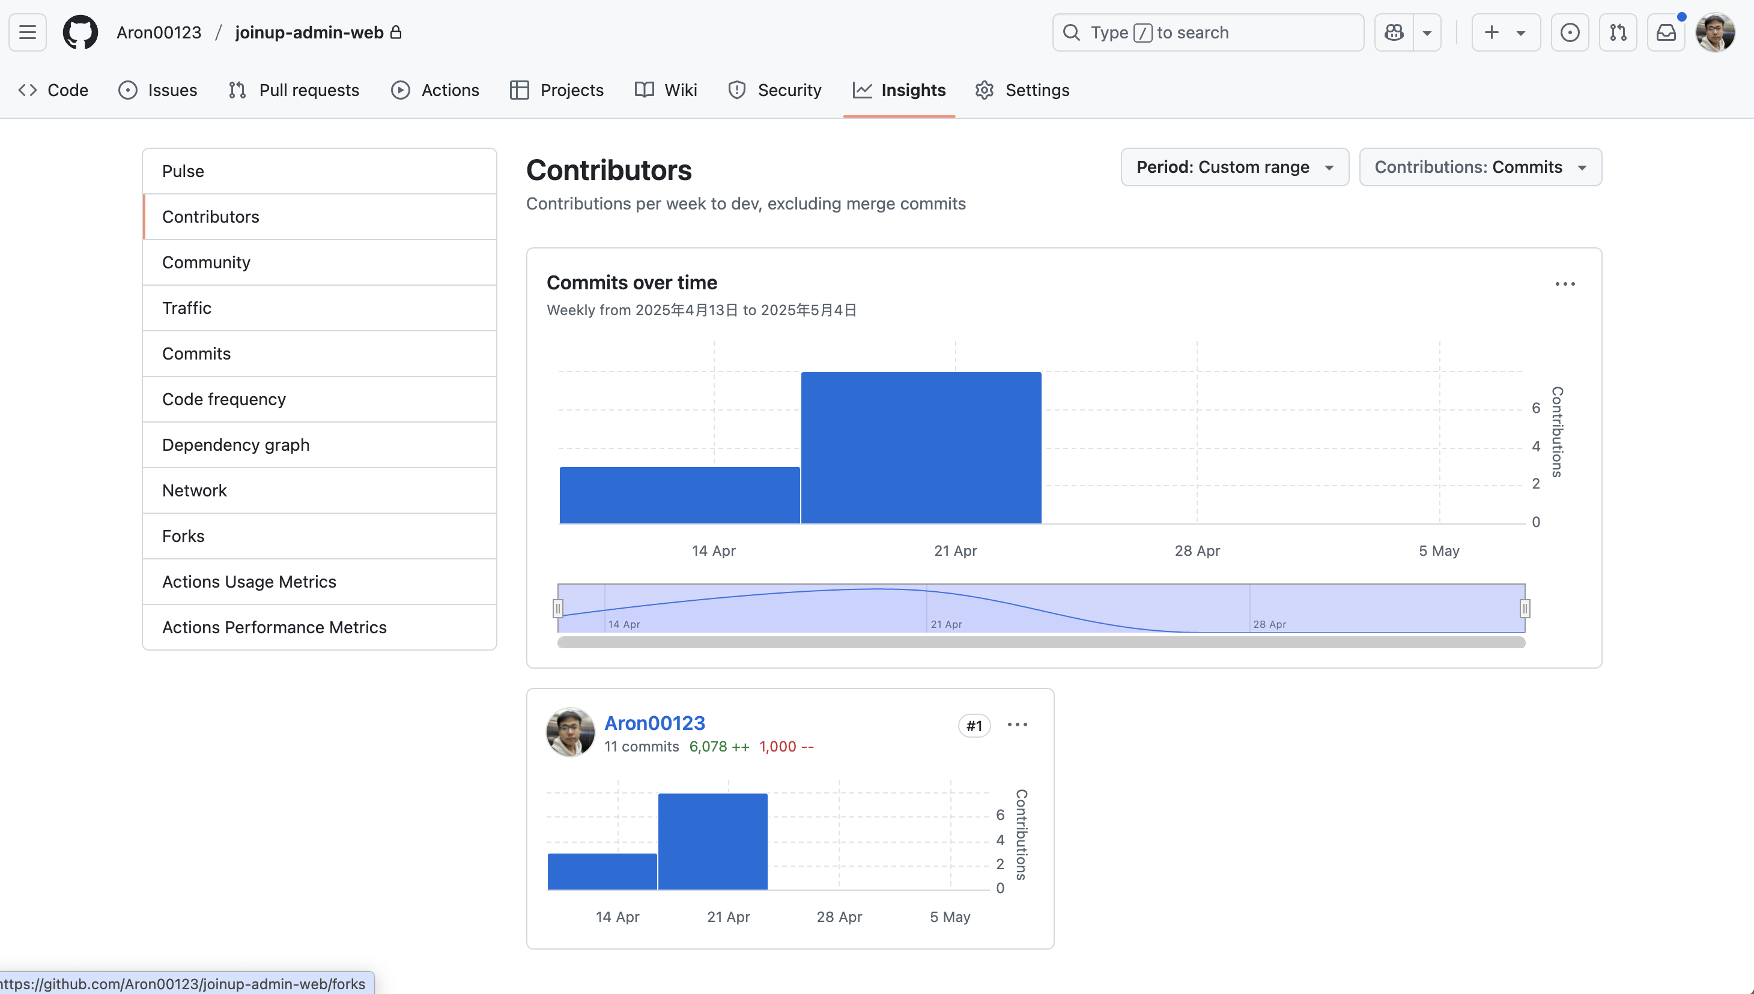Open the issues icon in header

coord(1570,32)
